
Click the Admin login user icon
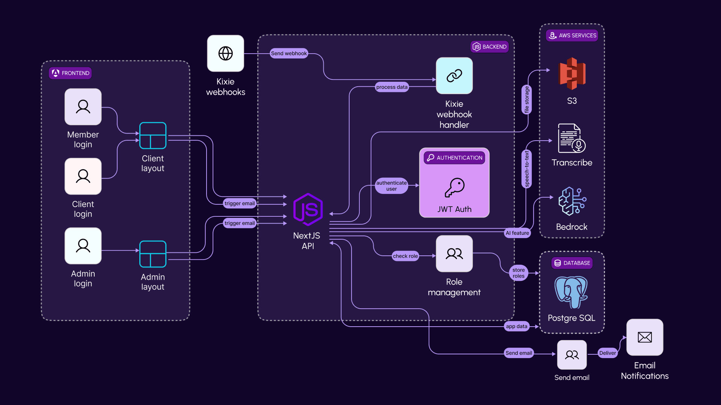click(83, 246)
